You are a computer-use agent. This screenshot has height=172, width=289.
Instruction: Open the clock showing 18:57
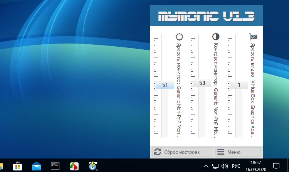(x=256, y=166)
